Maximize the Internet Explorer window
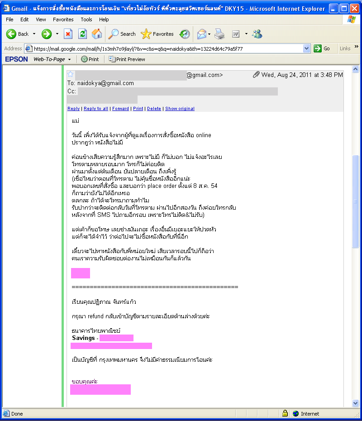 tap(344, 9)
